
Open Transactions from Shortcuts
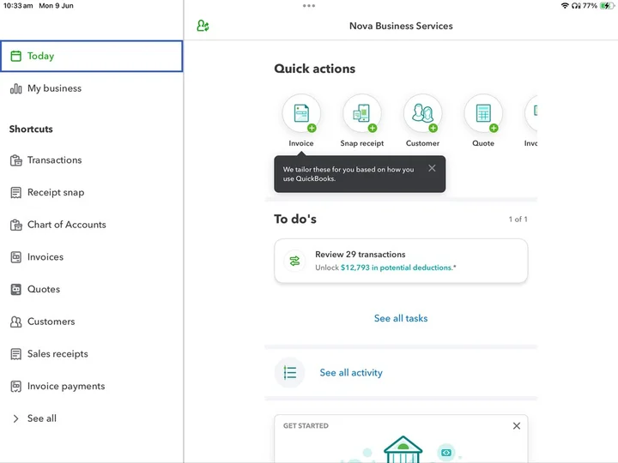pos(54,160)
